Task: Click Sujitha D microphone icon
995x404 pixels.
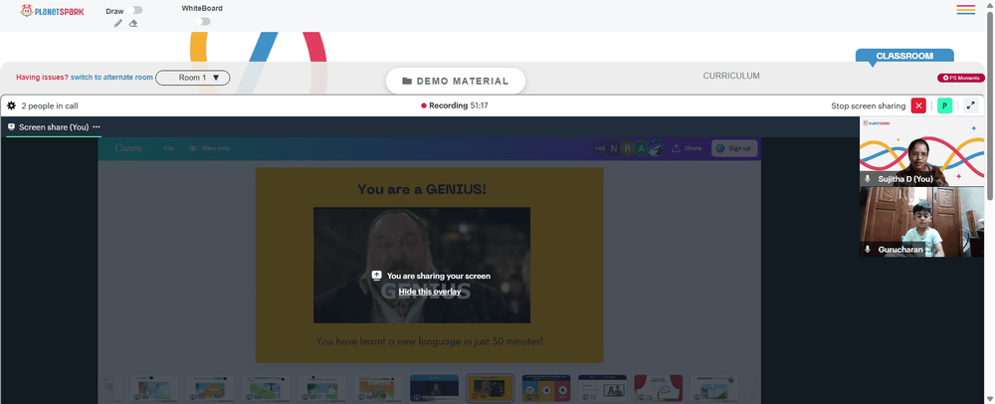Action: [x=868, y=179]
